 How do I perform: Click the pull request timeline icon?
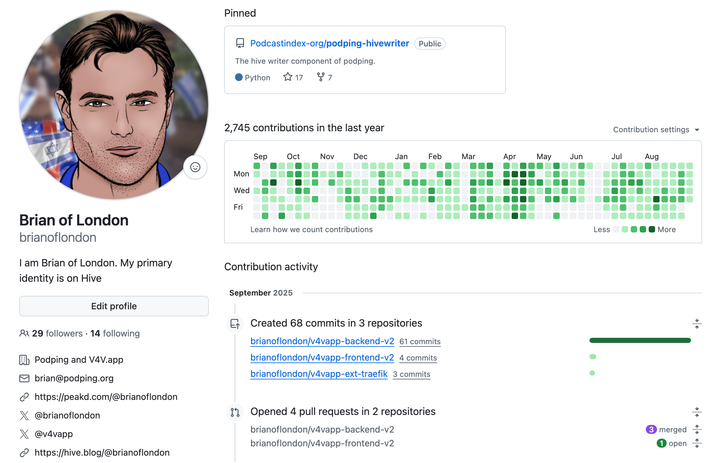(x=235, y=412)
